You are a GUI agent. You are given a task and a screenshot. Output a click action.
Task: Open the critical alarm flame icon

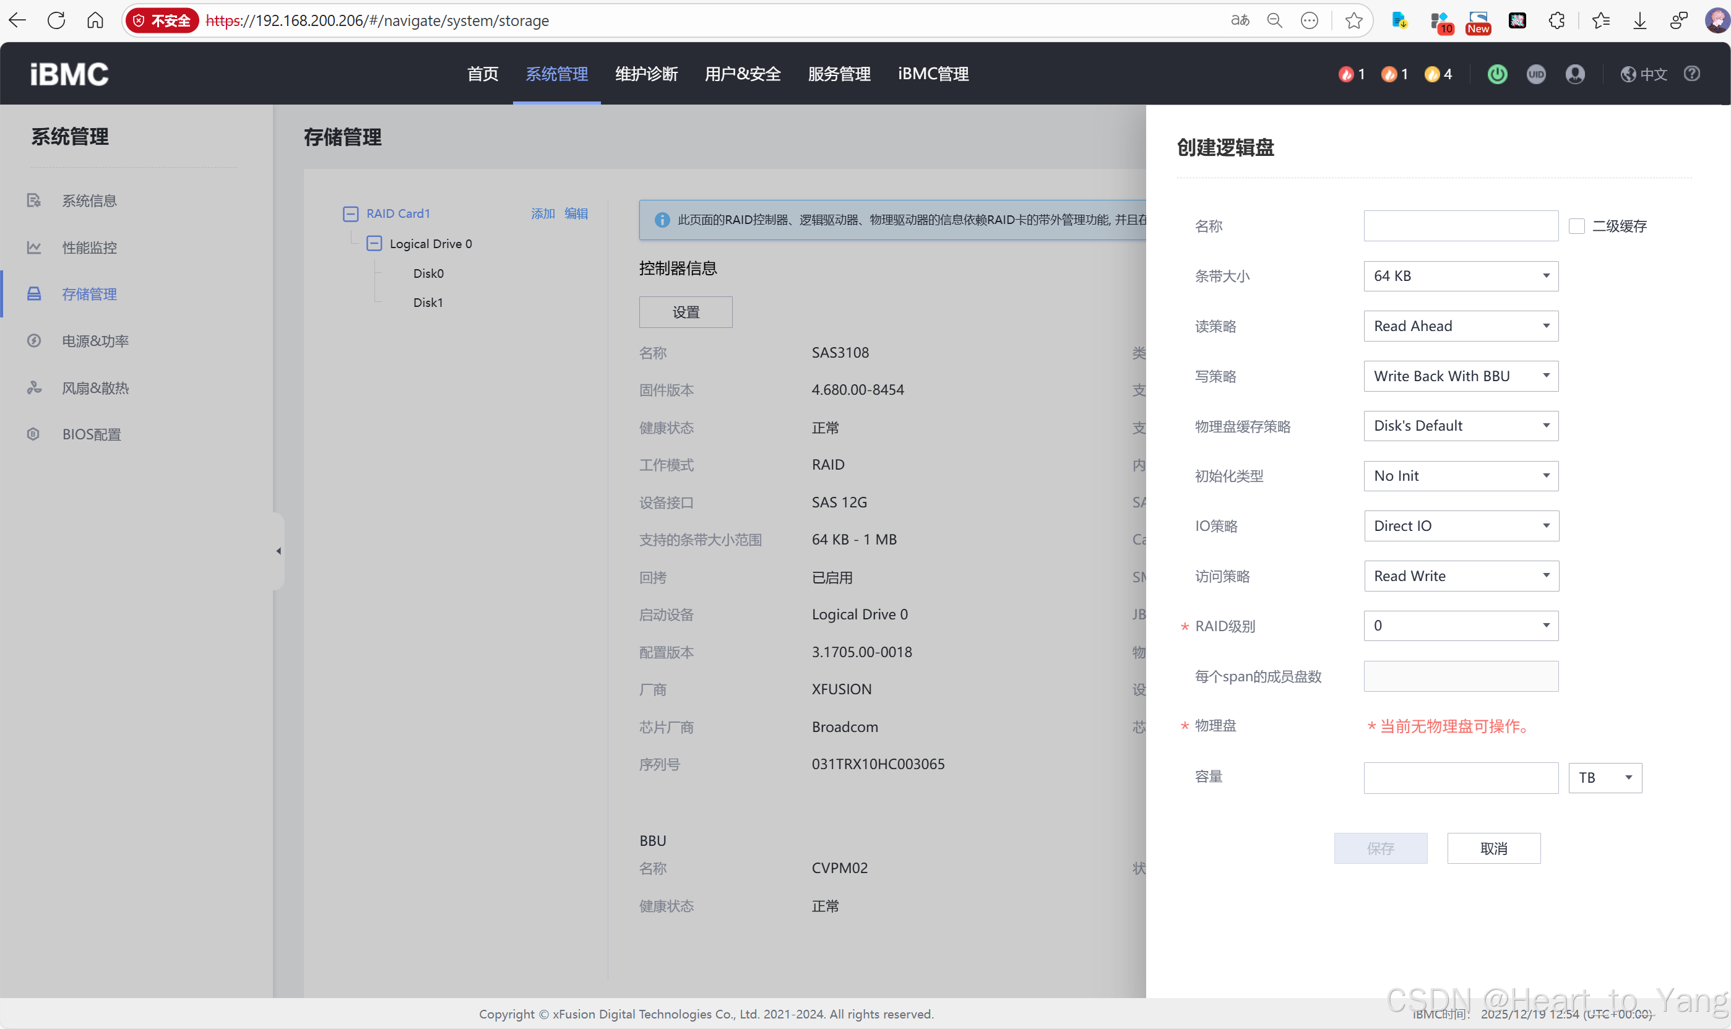[1345, 74]
